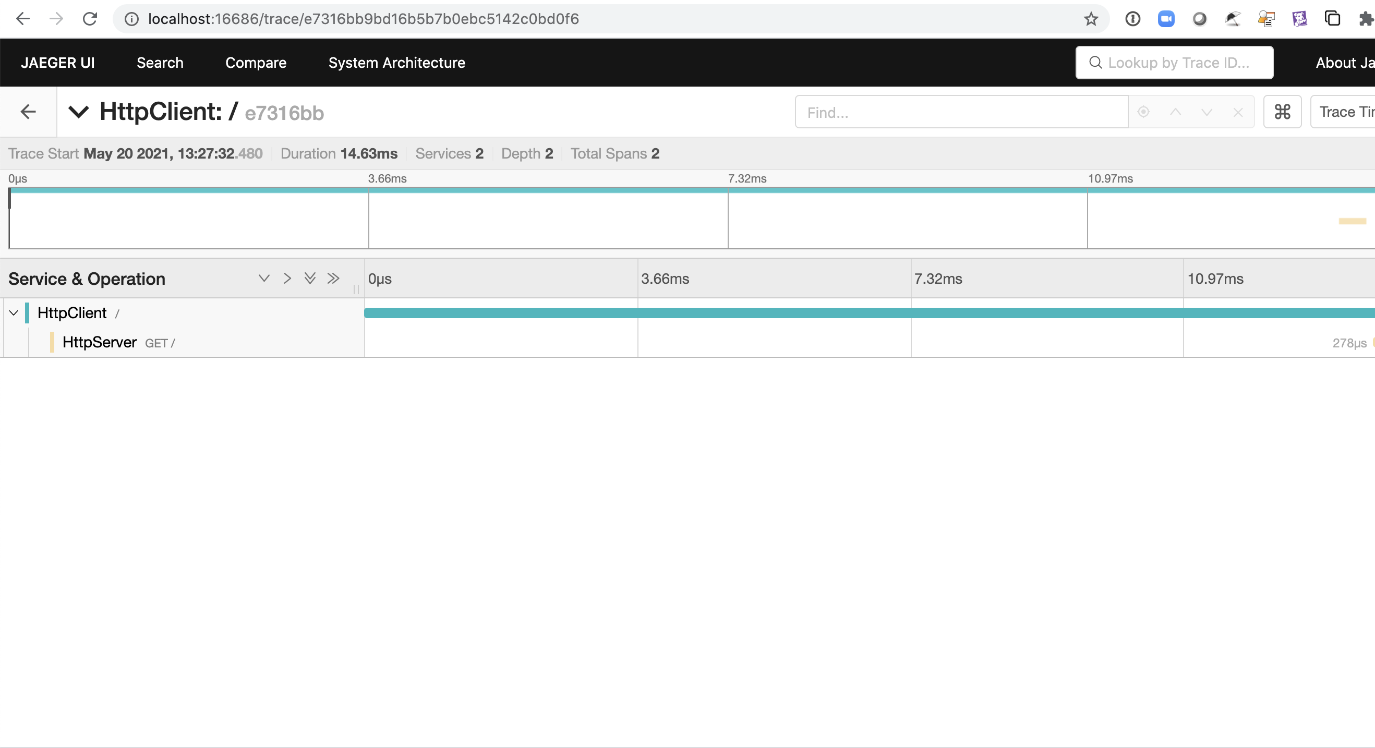Viewport: 1375px width, 748px height.
Task: Open the Compare nav item
Action: coord(256,63)
